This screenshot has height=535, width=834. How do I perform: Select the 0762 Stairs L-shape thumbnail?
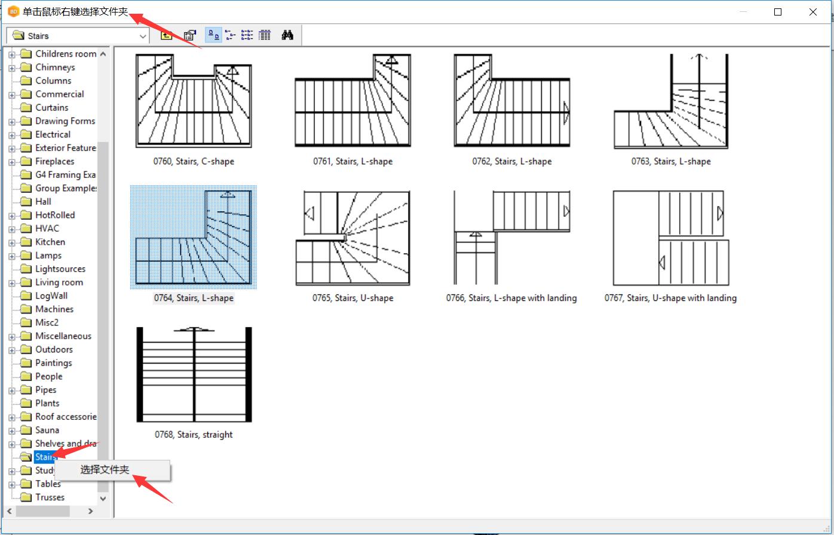[511, 100]
